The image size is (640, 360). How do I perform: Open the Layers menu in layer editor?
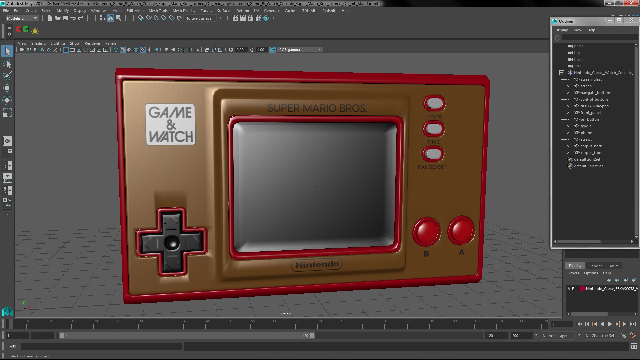click(574, 273)
